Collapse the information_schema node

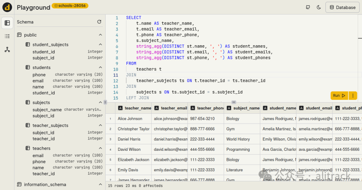pyautogui.click(x=100, y=184)
